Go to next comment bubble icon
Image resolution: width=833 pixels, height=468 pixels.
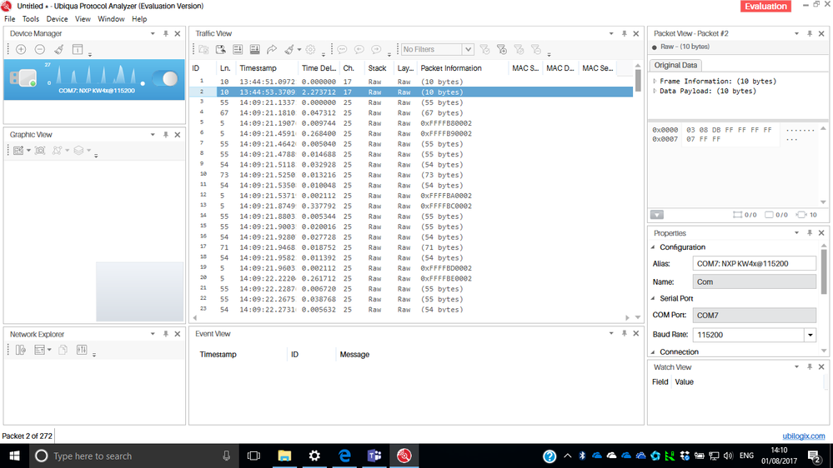point(376,49)
